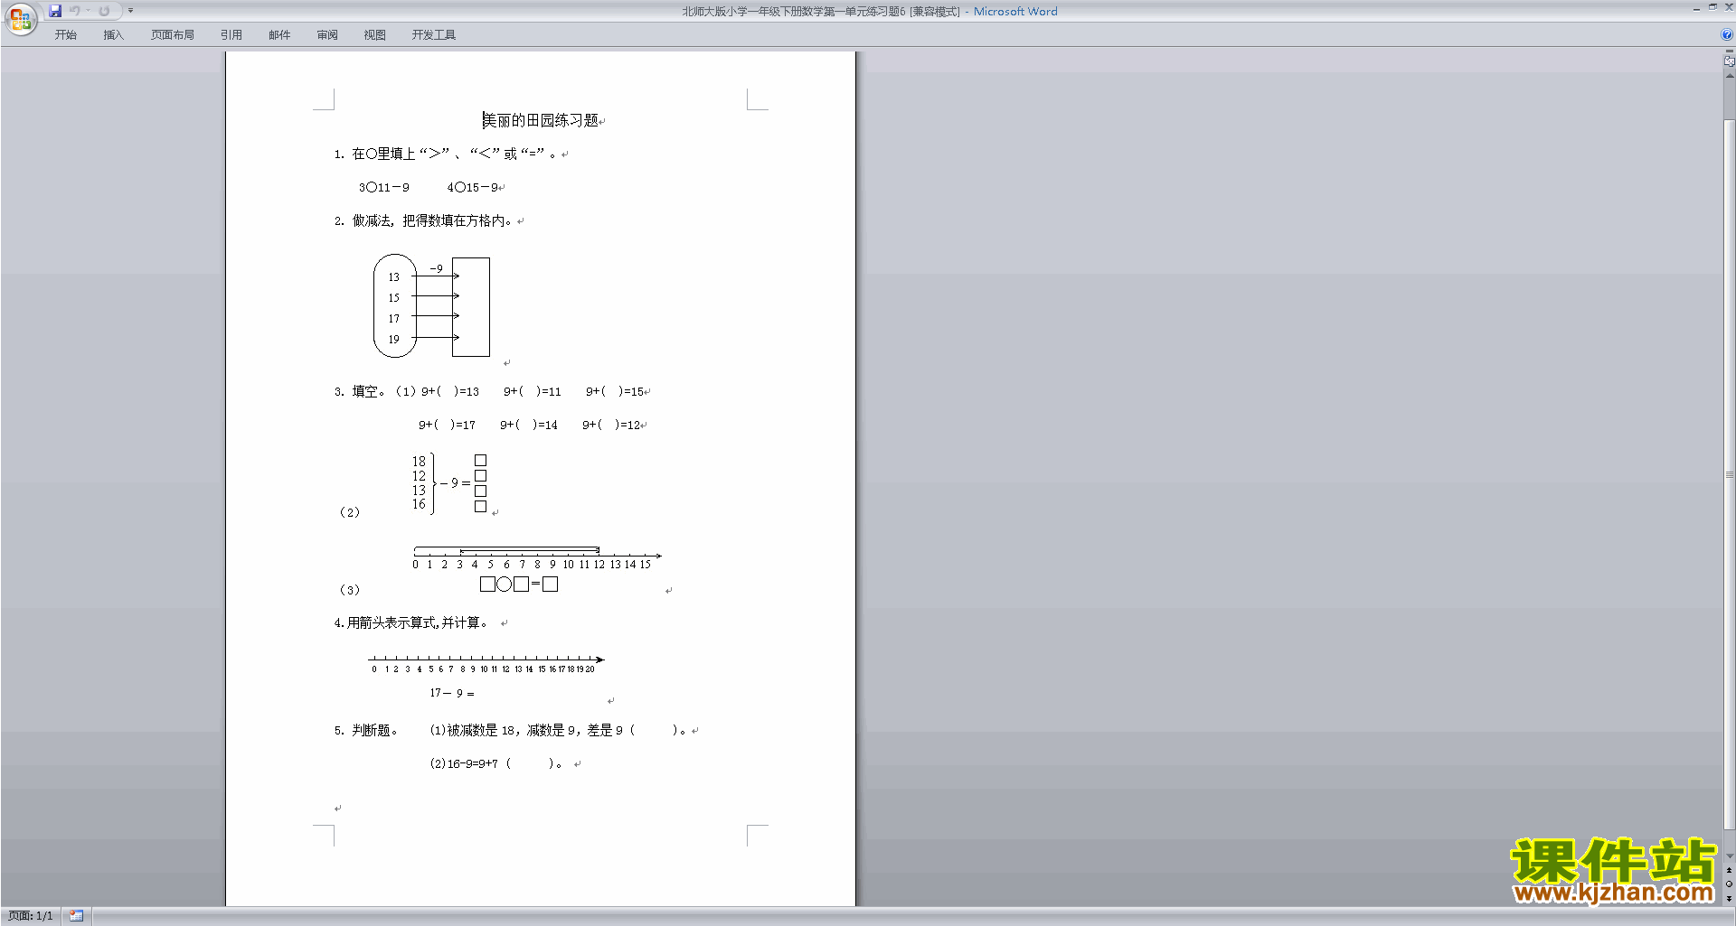The height and width of the screenshot is (926, 1736).
Task: Click the blank in 9+( )=12
Action: click(x=608, y=425)
